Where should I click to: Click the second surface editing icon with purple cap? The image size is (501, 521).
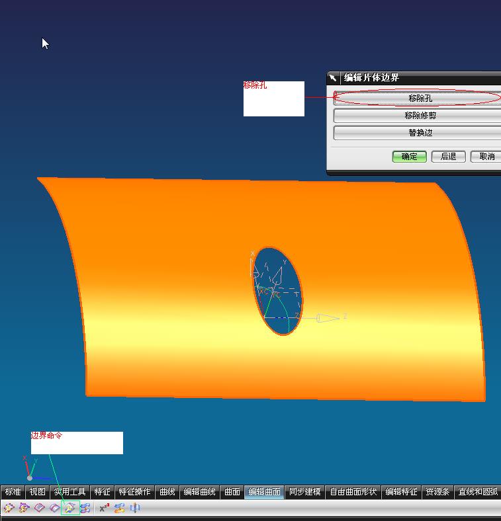[24, 508]
